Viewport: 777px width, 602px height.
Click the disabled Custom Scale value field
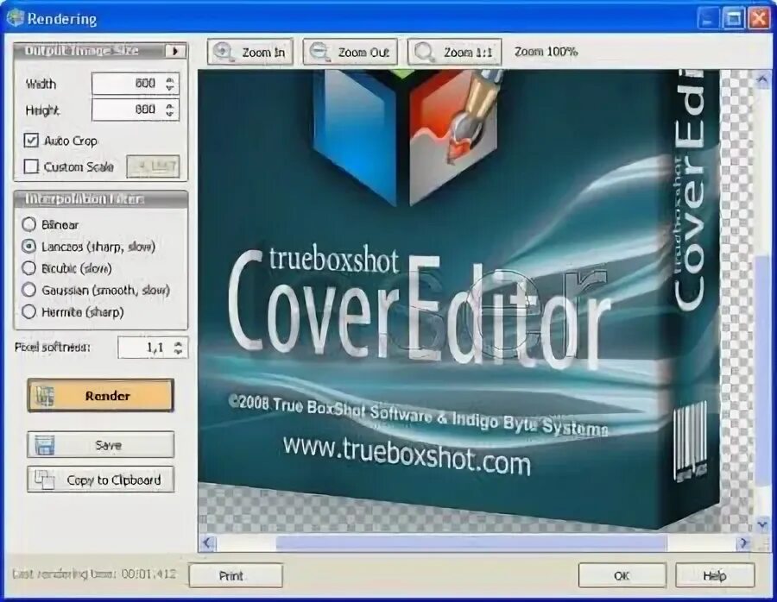(153, 166)
